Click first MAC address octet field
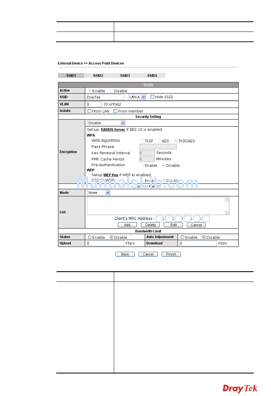 (159, 219)
